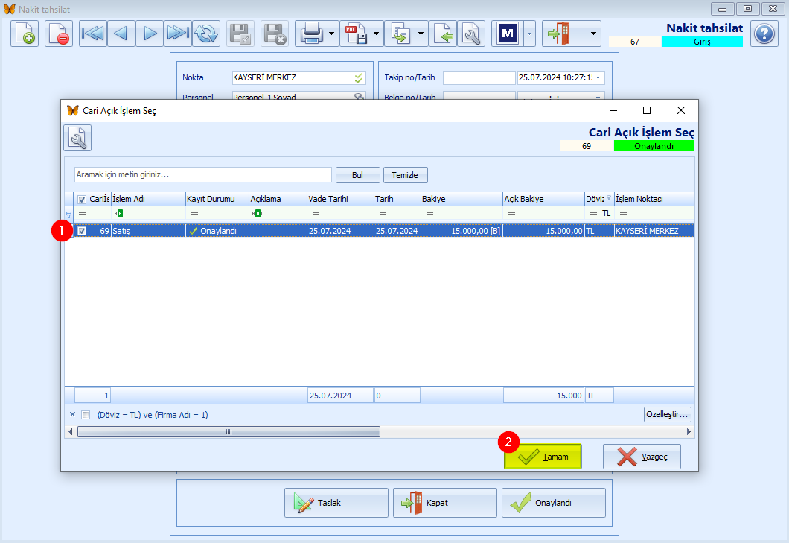Screen dimensions: 789x543
Task: Click the Temizle button
Action: pyautogui.click(x=405, y=175)
